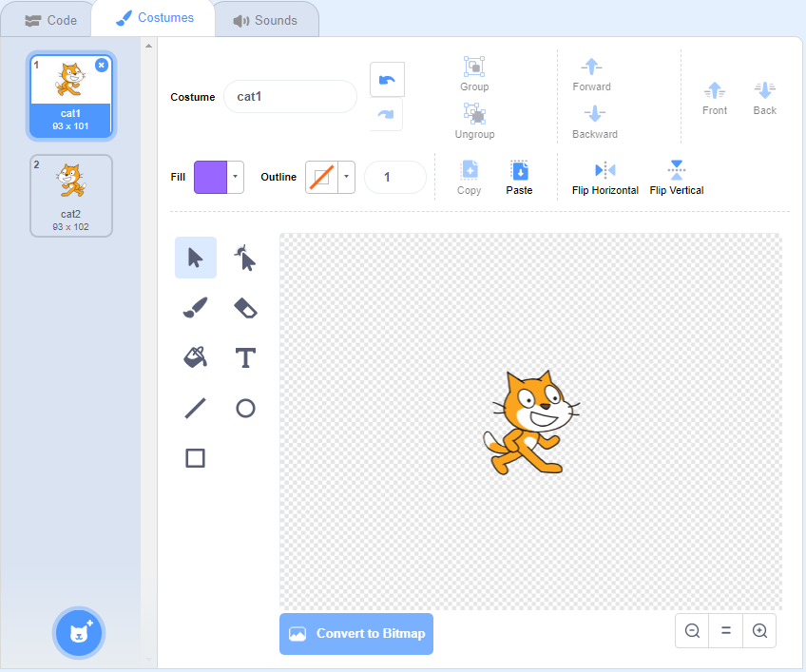The height and width of the screenshot is (672, 806).
Task: Click the costume list scroll up arrow
Action: tap(148, 46)
